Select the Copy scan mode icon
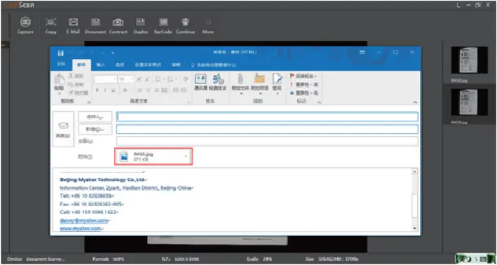497x265 pixels. pyautogui.click(x=50, y=22)
